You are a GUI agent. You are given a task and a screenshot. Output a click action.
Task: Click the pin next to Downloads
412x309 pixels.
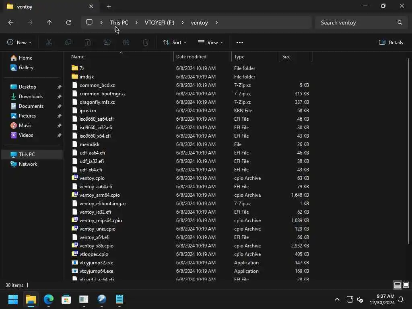[x=59, y=97]
